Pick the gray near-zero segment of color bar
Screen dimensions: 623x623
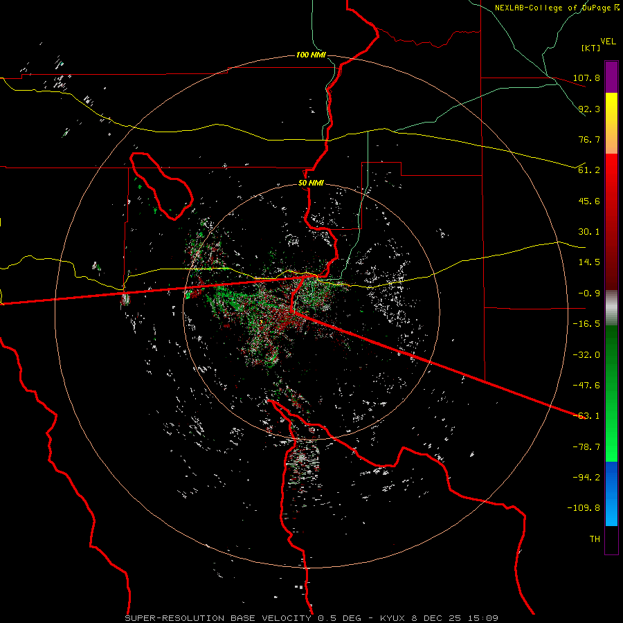pyautogui.click(x=611, y=308)
